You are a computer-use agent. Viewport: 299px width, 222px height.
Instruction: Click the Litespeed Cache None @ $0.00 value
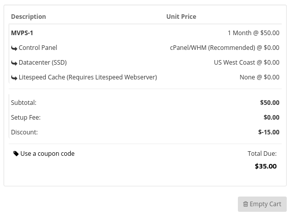point(259,77)
